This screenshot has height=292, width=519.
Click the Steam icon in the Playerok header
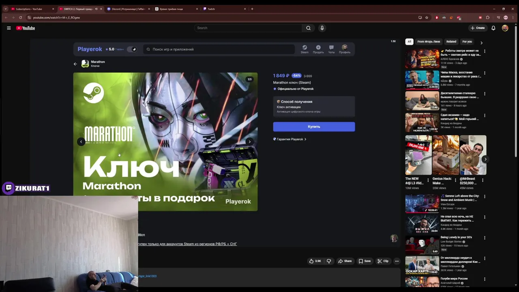(305, 49)
